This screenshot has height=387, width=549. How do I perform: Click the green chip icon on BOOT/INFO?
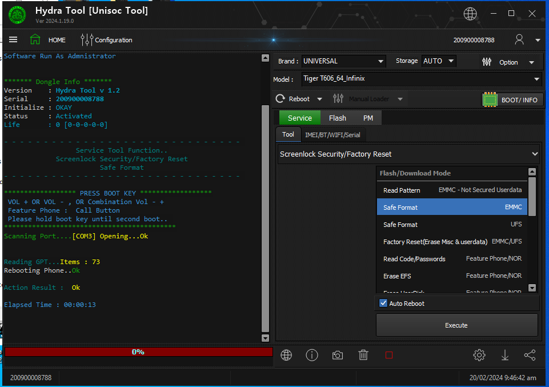pyautogui.click(x=490, y=100)
